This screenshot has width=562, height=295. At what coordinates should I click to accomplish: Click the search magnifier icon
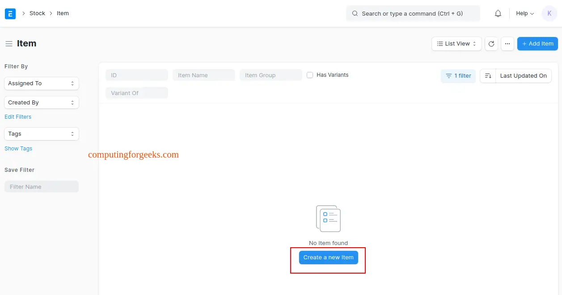point(355,13)
